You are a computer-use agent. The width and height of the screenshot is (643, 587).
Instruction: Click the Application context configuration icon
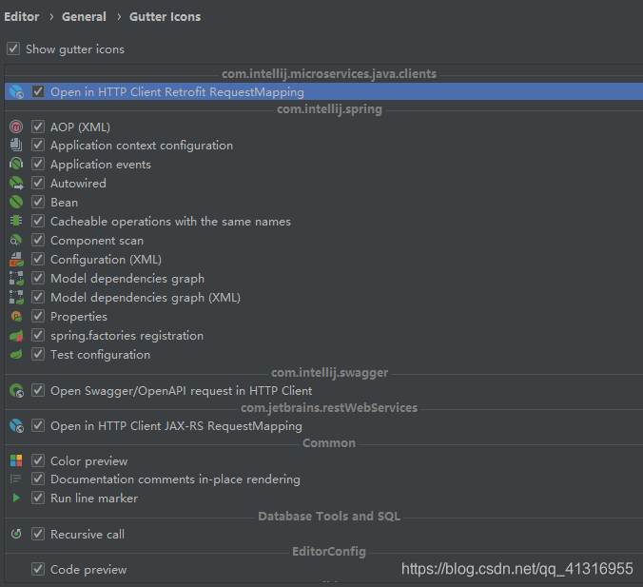[x=16, y=146]
